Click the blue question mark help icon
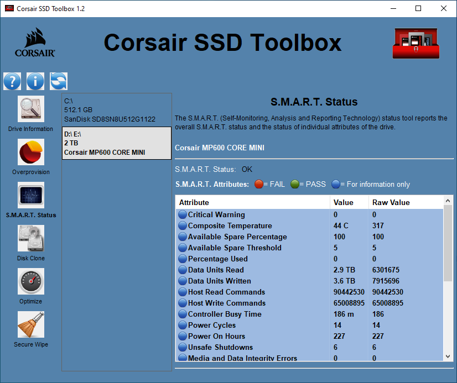The image size is (457, 383). 12,81
